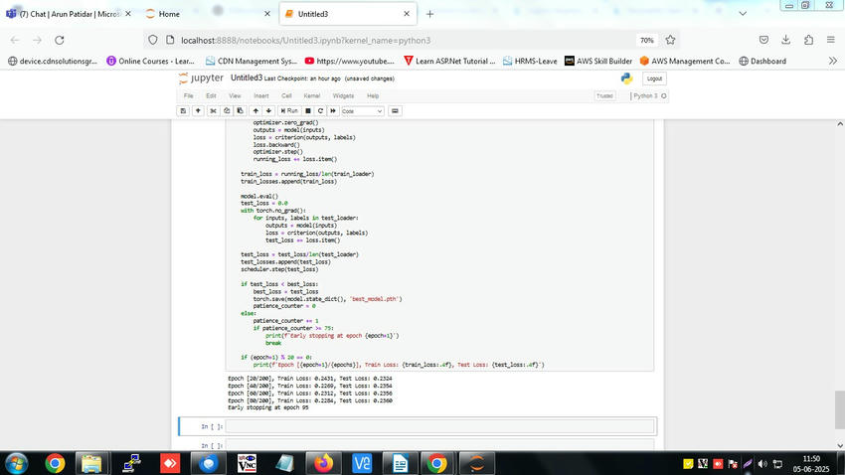Viewport: 845px width, 475px height.
Task: Open the Insert menu in Jupyter
Action: [260, 95]
